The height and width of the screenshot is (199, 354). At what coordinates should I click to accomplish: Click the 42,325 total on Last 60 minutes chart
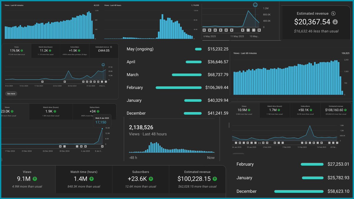point(96,5)
